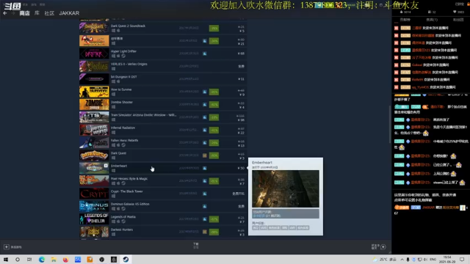Screen dimensions: 470x264
Task: Open the Windows Start menu
Action: [x=6, y=260]
